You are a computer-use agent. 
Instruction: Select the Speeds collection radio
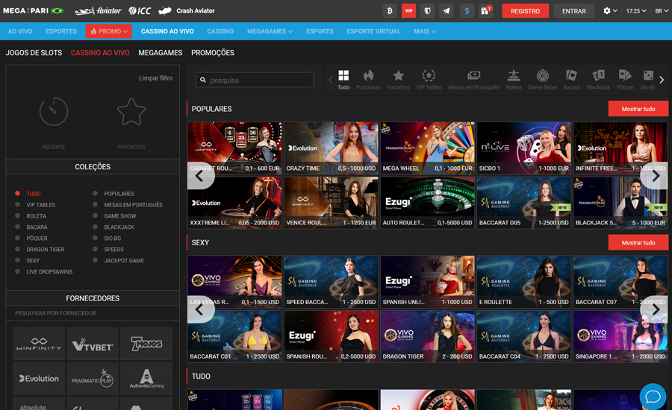(x=95, y=249)
